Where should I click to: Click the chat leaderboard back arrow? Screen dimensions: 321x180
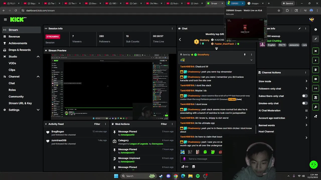(180, 39)
